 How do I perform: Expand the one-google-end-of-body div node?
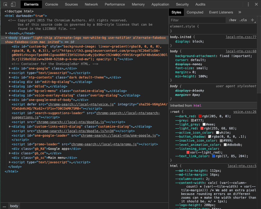pos(10,100)
